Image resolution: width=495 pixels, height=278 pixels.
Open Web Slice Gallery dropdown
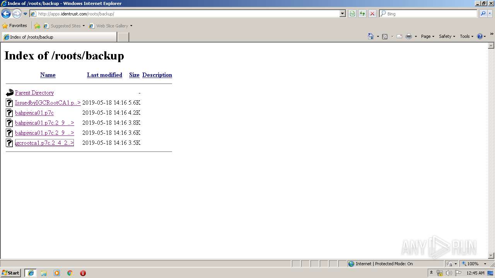pyautogui.click(x=111, y=26)
